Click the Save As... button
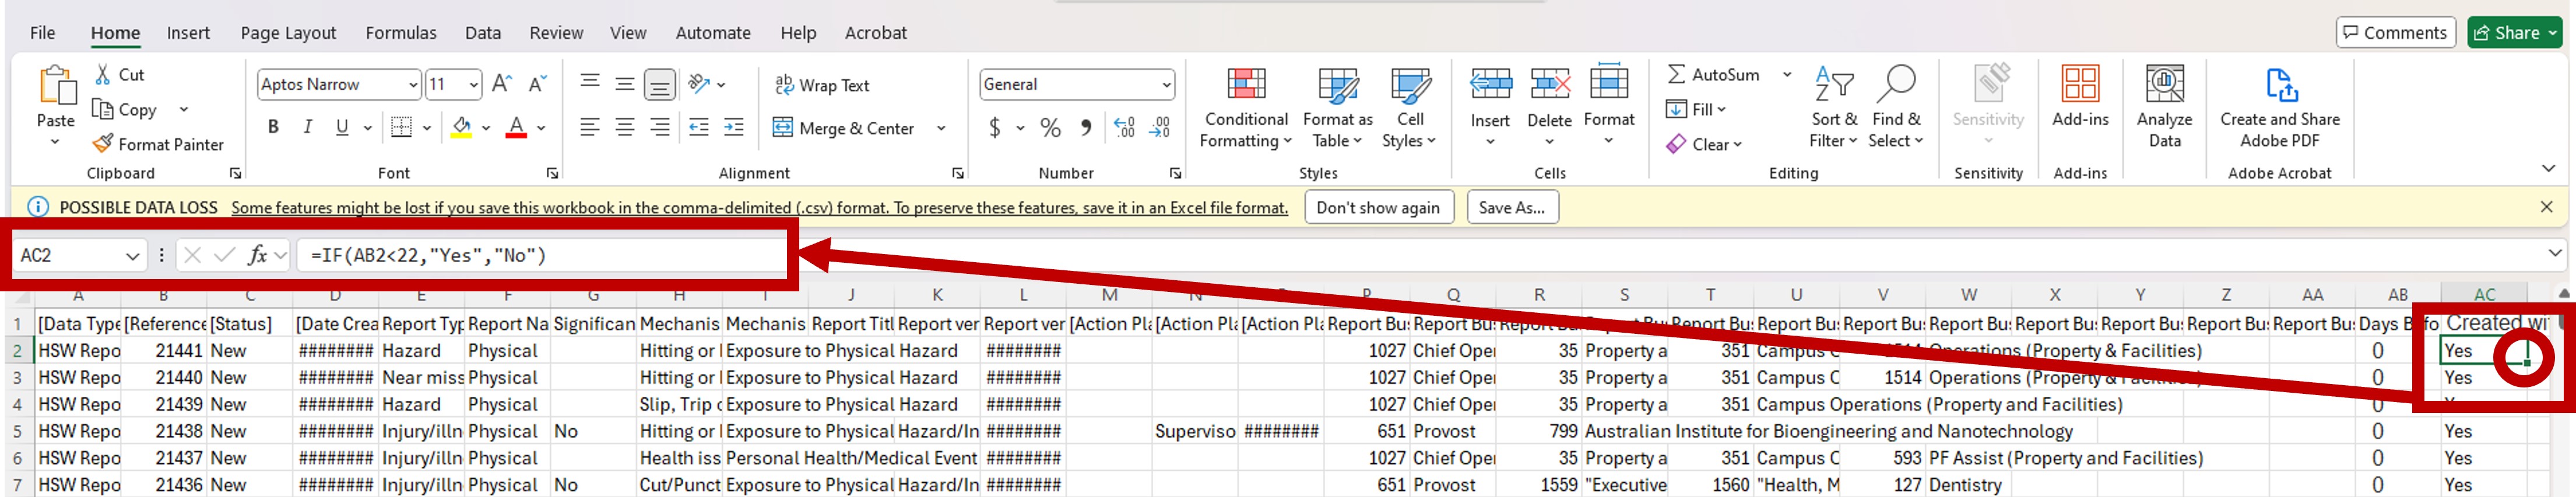This screenshot has width=2576, height=497. (x=1512, y=208)
